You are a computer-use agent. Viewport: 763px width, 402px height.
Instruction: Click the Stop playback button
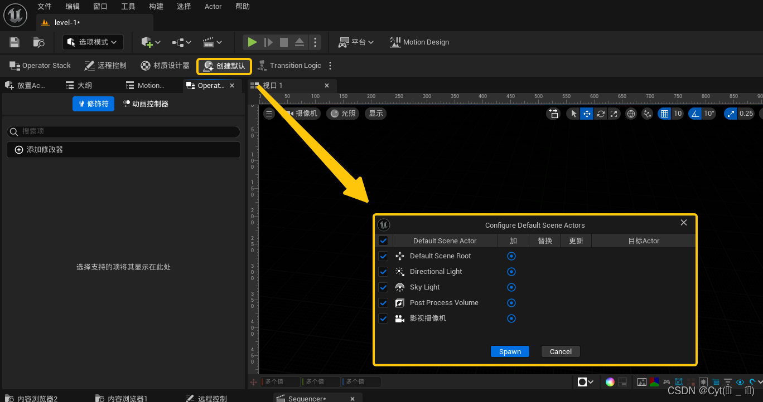(x=284, y=42)
